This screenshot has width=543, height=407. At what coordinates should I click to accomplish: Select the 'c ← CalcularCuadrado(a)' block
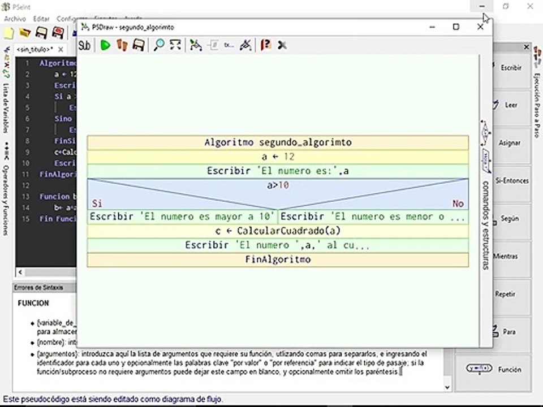coord(278,231)
